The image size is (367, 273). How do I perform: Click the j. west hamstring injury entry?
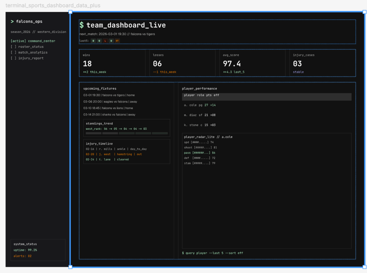click(114, 154)
